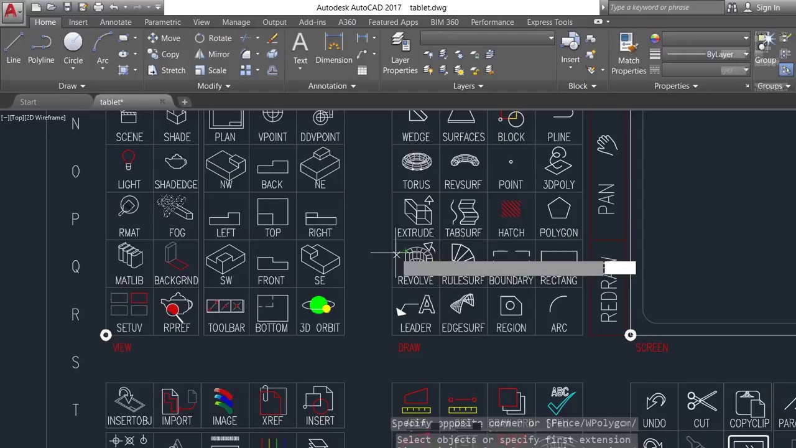
Task: Click the Match Properties tool
Action: (629, 54)
